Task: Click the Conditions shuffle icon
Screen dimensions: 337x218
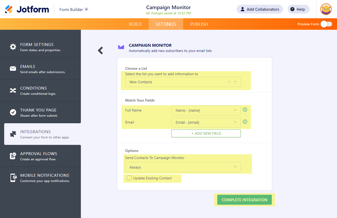Action: (13, 90)
